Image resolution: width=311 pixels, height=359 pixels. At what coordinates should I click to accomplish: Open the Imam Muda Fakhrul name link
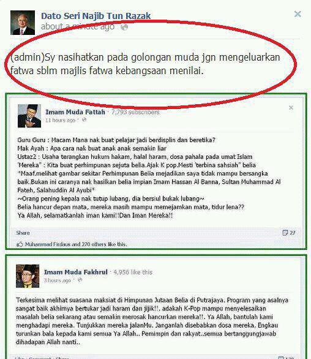point(76,272)
